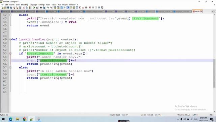Screen dimensions: 216x122
Task: Click line number 56 in margin
Action: click(5, 64)
